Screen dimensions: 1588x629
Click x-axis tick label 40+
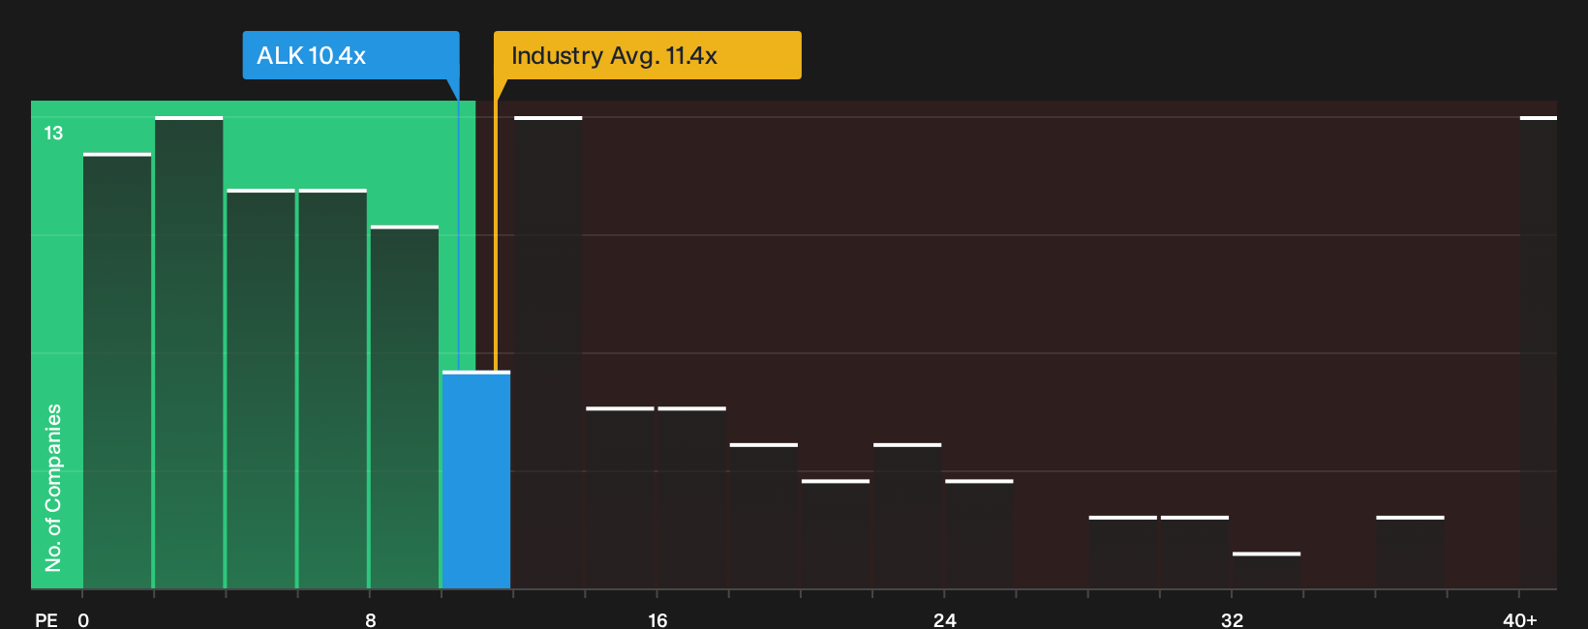(1519, 620)
